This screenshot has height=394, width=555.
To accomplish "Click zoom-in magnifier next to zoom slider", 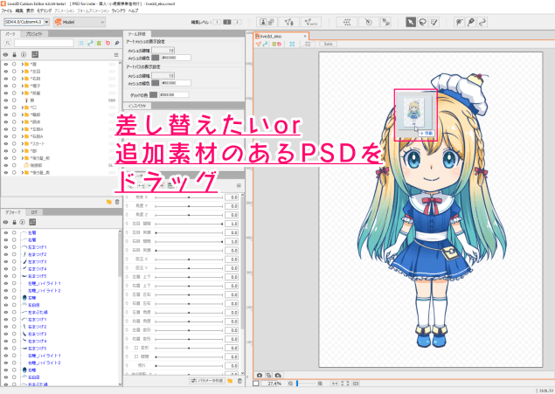I will (x=320, y=384).
